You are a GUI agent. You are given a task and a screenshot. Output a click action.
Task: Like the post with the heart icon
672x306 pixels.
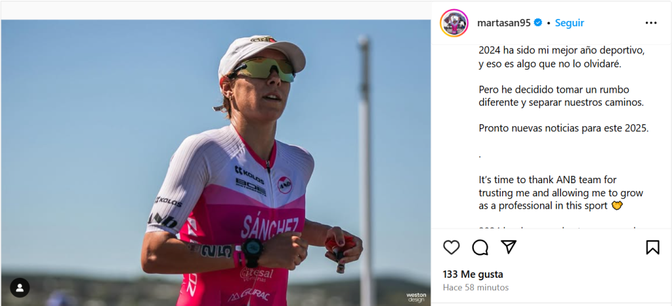pyautogui.click(x=451, y=248)
